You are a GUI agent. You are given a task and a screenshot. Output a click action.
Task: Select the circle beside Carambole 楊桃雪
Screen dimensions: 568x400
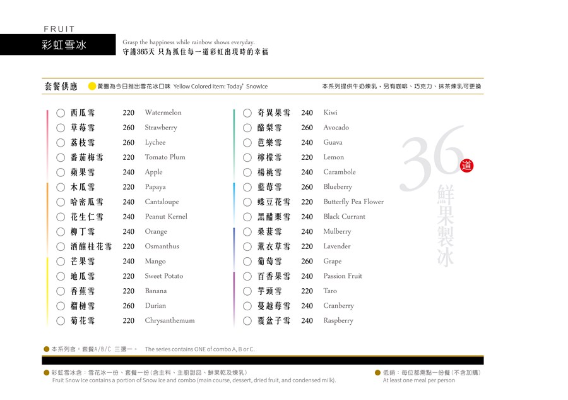[x=247, y=173]
